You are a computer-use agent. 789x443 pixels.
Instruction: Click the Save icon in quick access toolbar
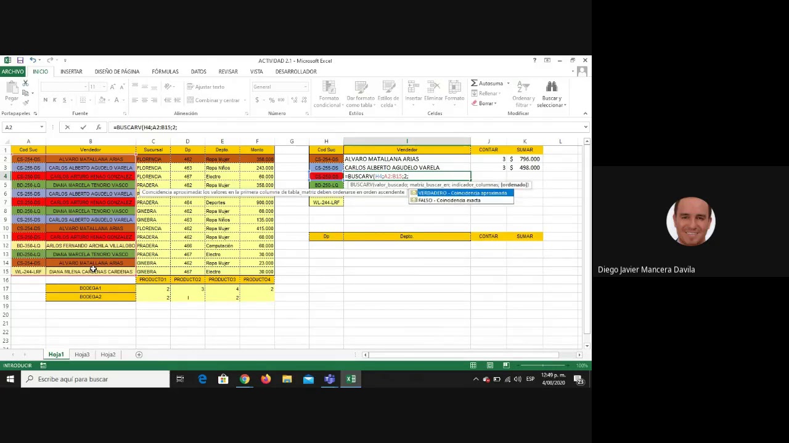point(20,60)
